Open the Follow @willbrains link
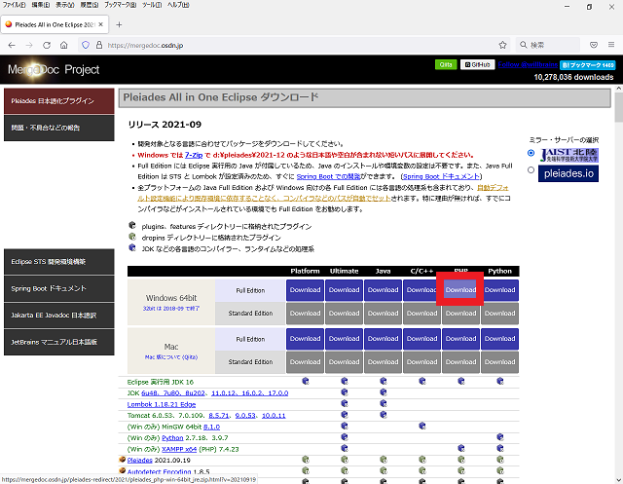This screenshot has height=484, width=623. click(528, 65)
